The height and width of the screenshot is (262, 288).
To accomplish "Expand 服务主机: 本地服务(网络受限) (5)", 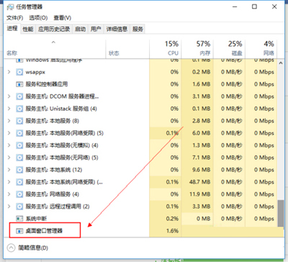I will point(9,133).
